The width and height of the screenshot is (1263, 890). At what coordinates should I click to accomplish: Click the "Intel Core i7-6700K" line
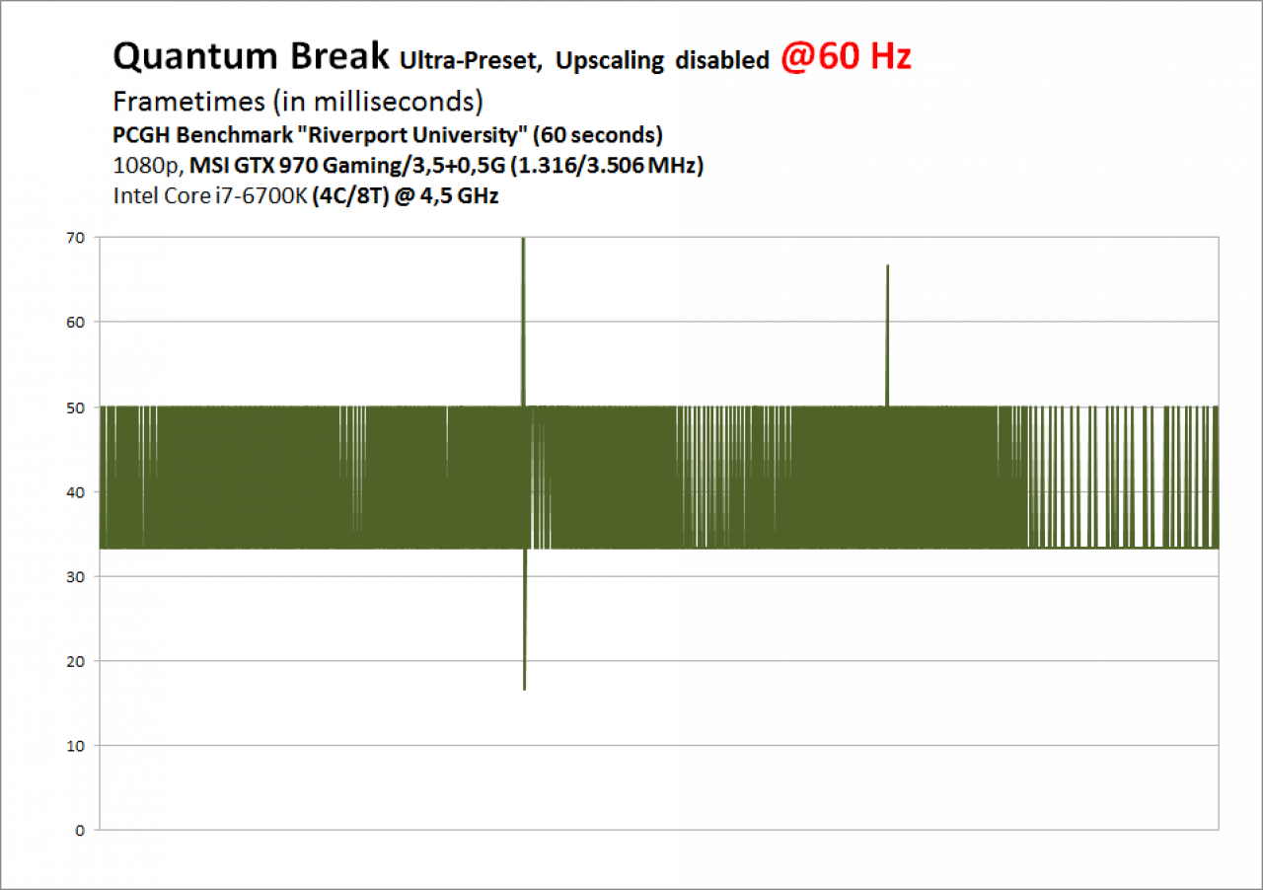(306, 195)
